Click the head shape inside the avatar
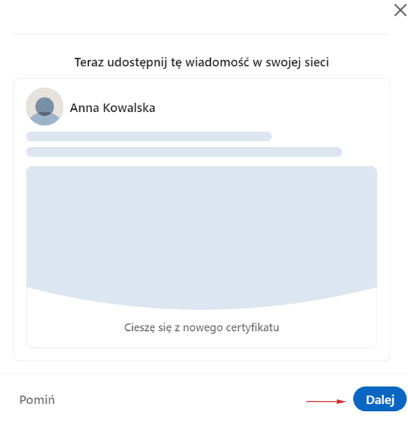This screenshot has width=408, height=421. tap(45, 106)
